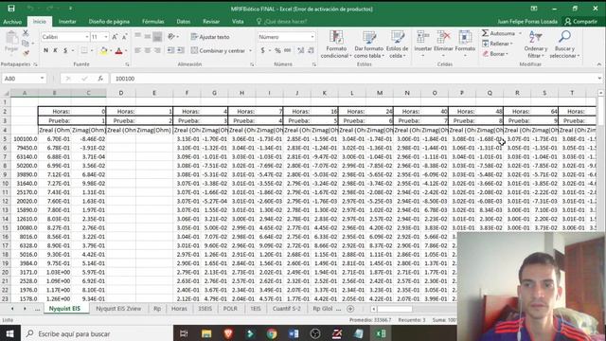Click Windows search box Escribe aquí para buscar
The width and height of the screenshot is (606, 341).
click(97, 333)
